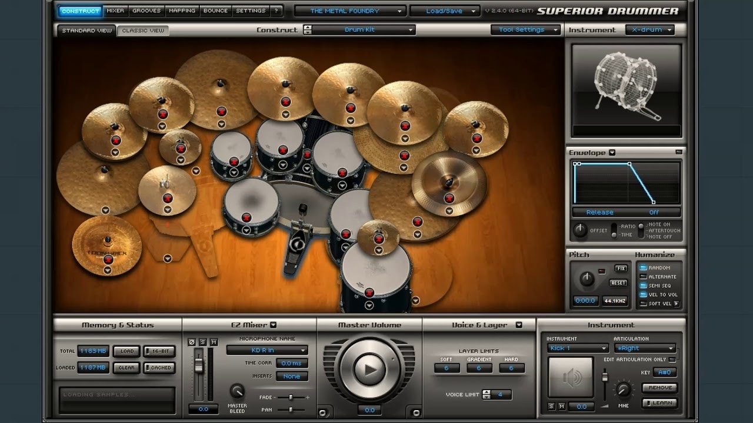Open the Mapping tab
This screenshot has height=423, width=753.
point(182,11)
